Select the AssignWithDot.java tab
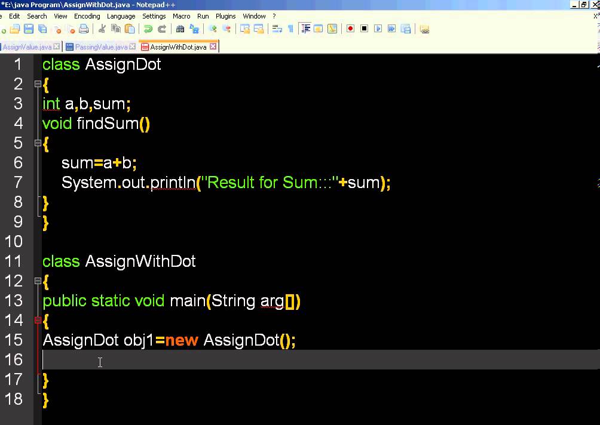Image resolution: width=600 pixels, height=425 pixels. point(178,47)
